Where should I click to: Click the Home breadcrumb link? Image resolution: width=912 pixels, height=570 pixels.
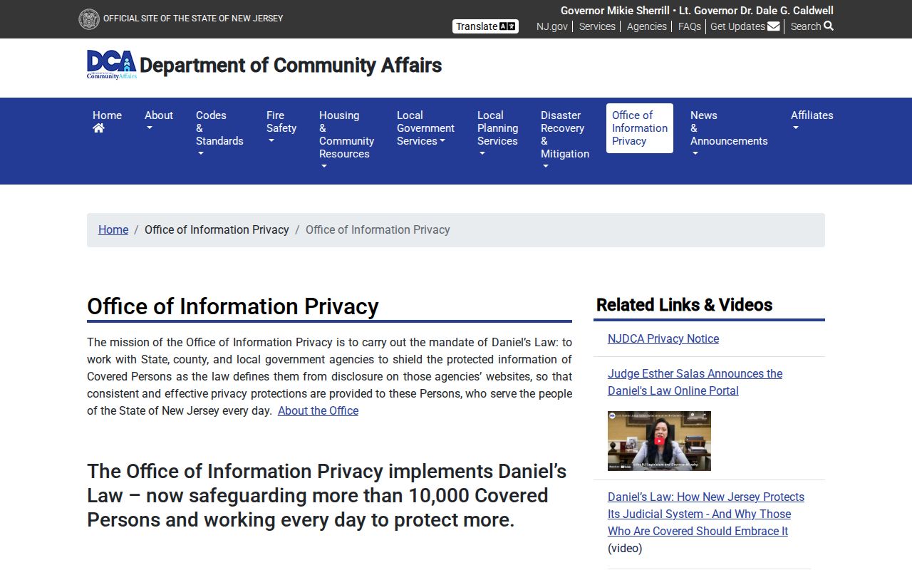[113, 229]
